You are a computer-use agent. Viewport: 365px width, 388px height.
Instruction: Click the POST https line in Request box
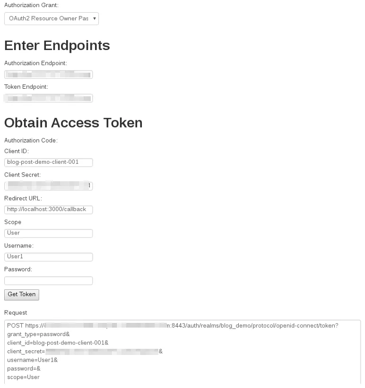[x=173, y=326]
